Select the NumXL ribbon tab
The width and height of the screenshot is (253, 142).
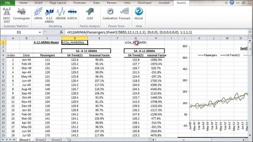(x=181, y=3)
